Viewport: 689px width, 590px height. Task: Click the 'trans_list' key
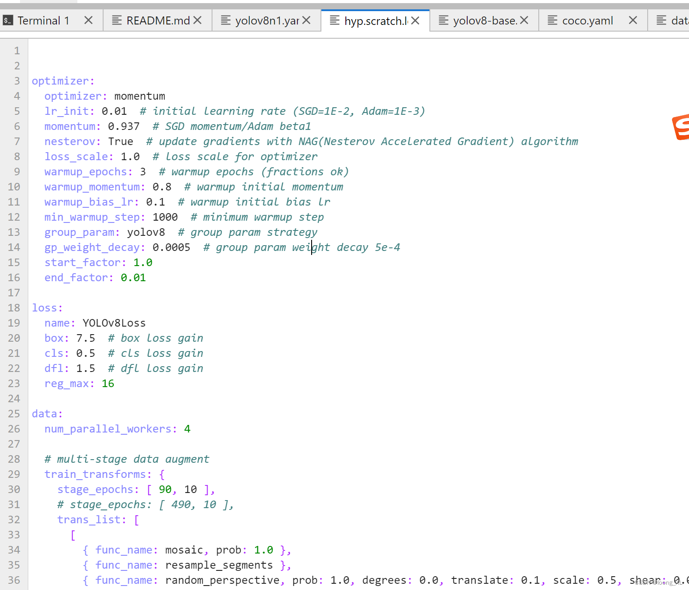(x=88, y=520)
